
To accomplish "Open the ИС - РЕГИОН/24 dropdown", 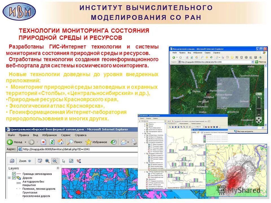I will point(165,121).
